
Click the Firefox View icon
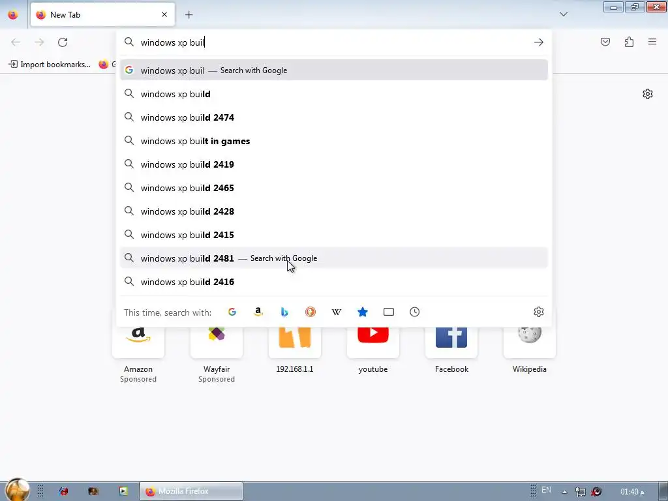[13, 14]
